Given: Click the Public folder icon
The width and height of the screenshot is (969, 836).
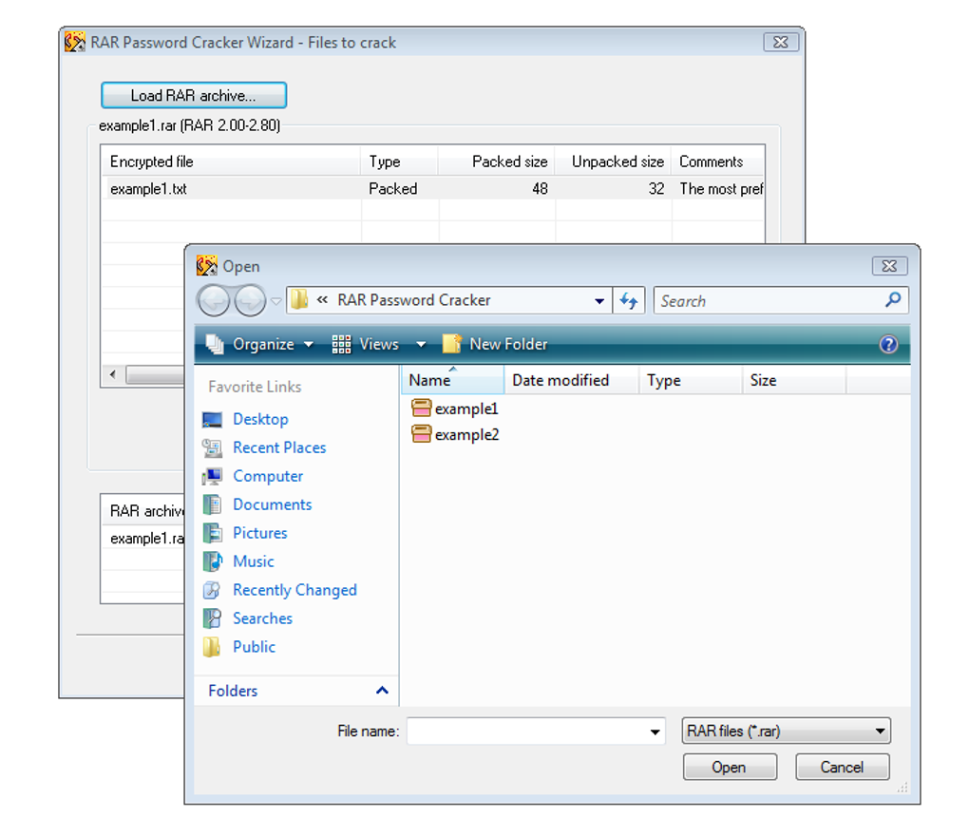Looking at the screenshot, I should pyautogui.click(x=212, y=647).
